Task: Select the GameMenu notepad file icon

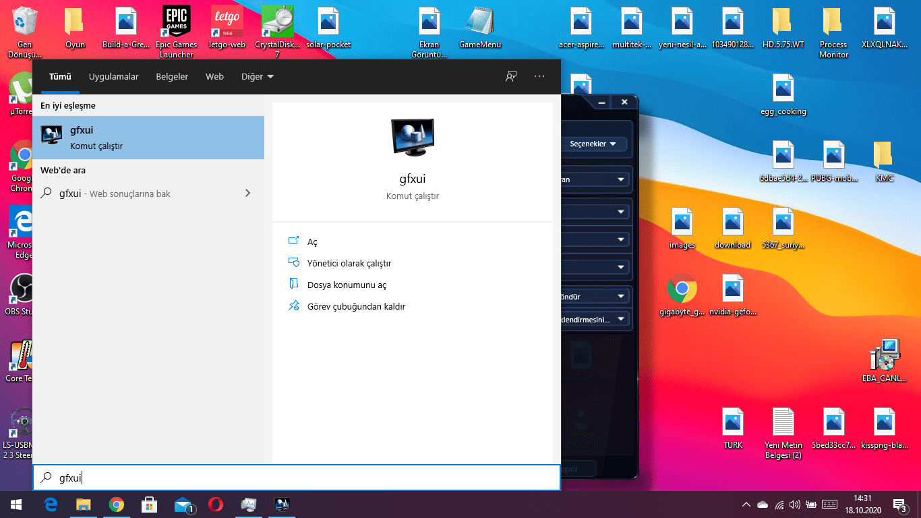Action: coord(480,28)
